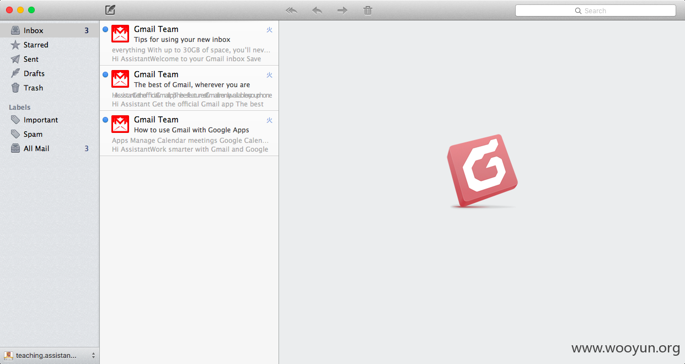This screenshot has width=685, height=364.
Task: Click the bin icon beside Trash in the sidebar
Action: pyautogui.click(x=15, y=88)
